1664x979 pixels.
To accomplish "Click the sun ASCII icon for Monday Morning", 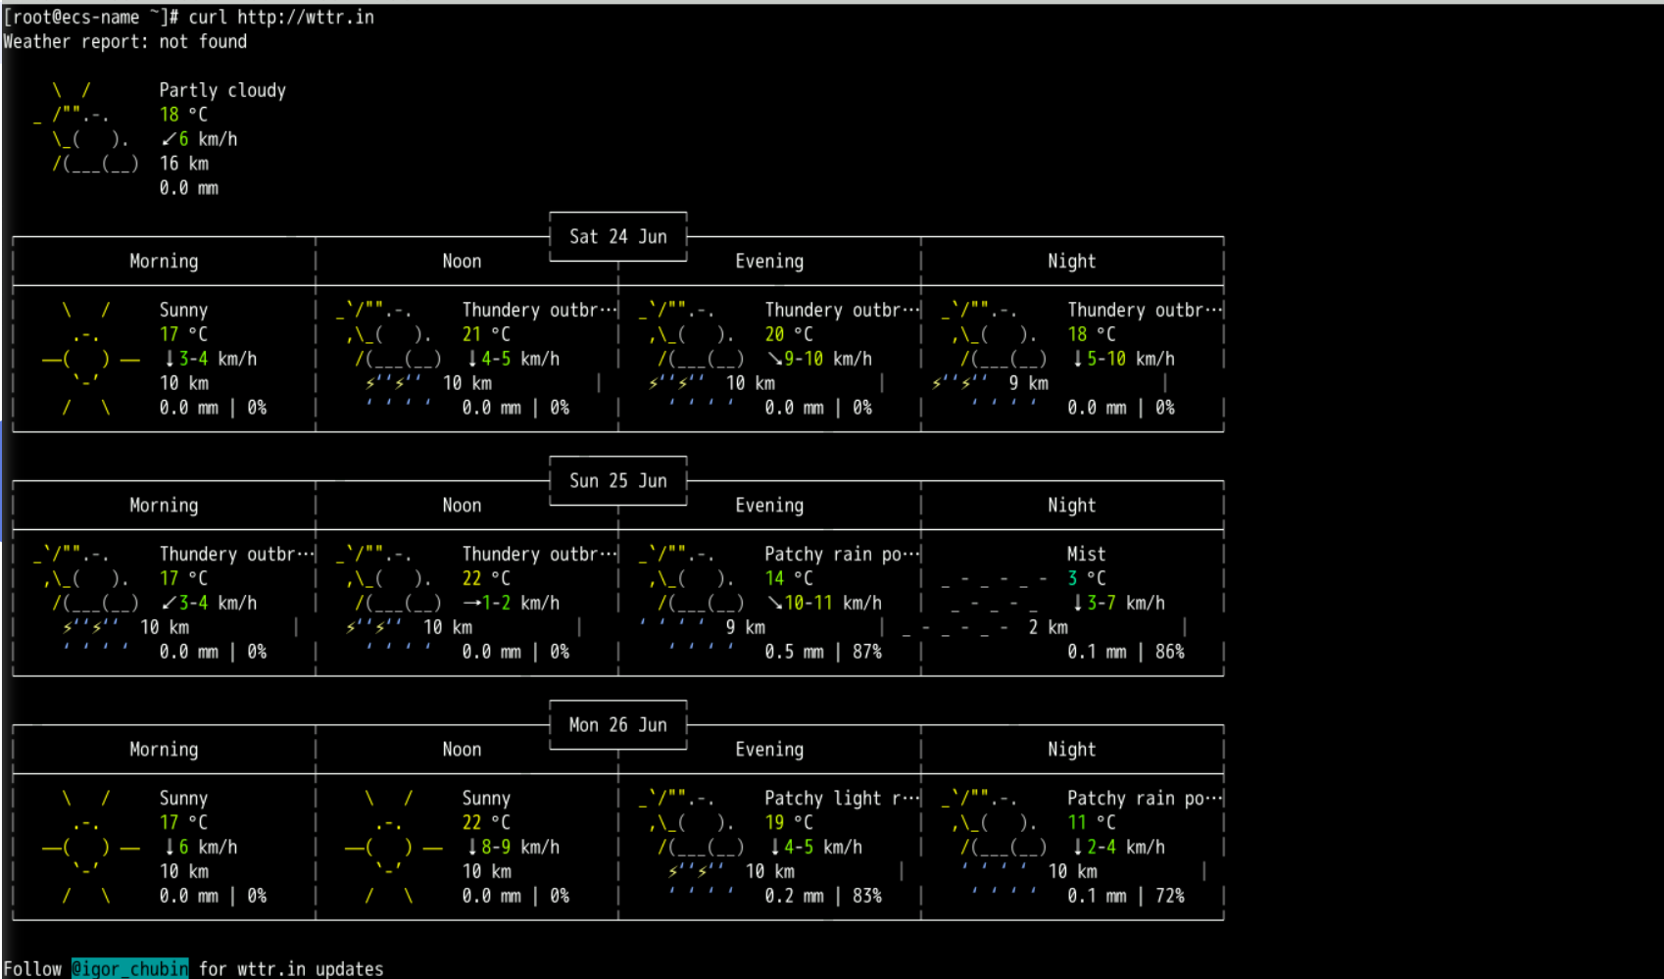I will click(90, 847).
